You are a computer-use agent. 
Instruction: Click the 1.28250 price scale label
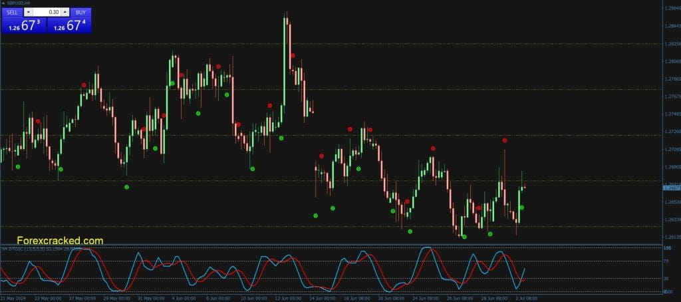tap(672, 44)
